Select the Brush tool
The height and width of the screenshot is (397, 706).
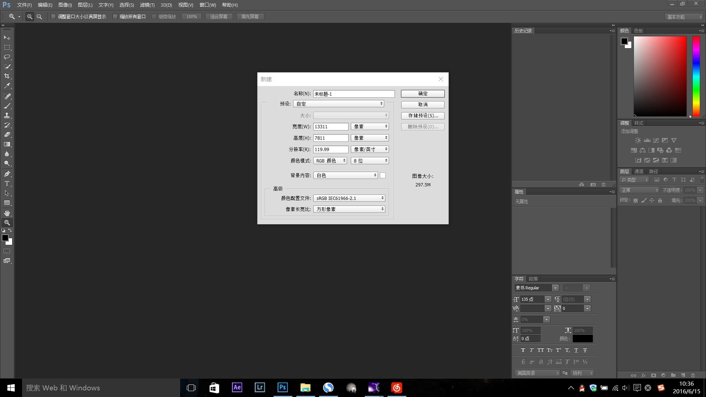coord(7,106)
